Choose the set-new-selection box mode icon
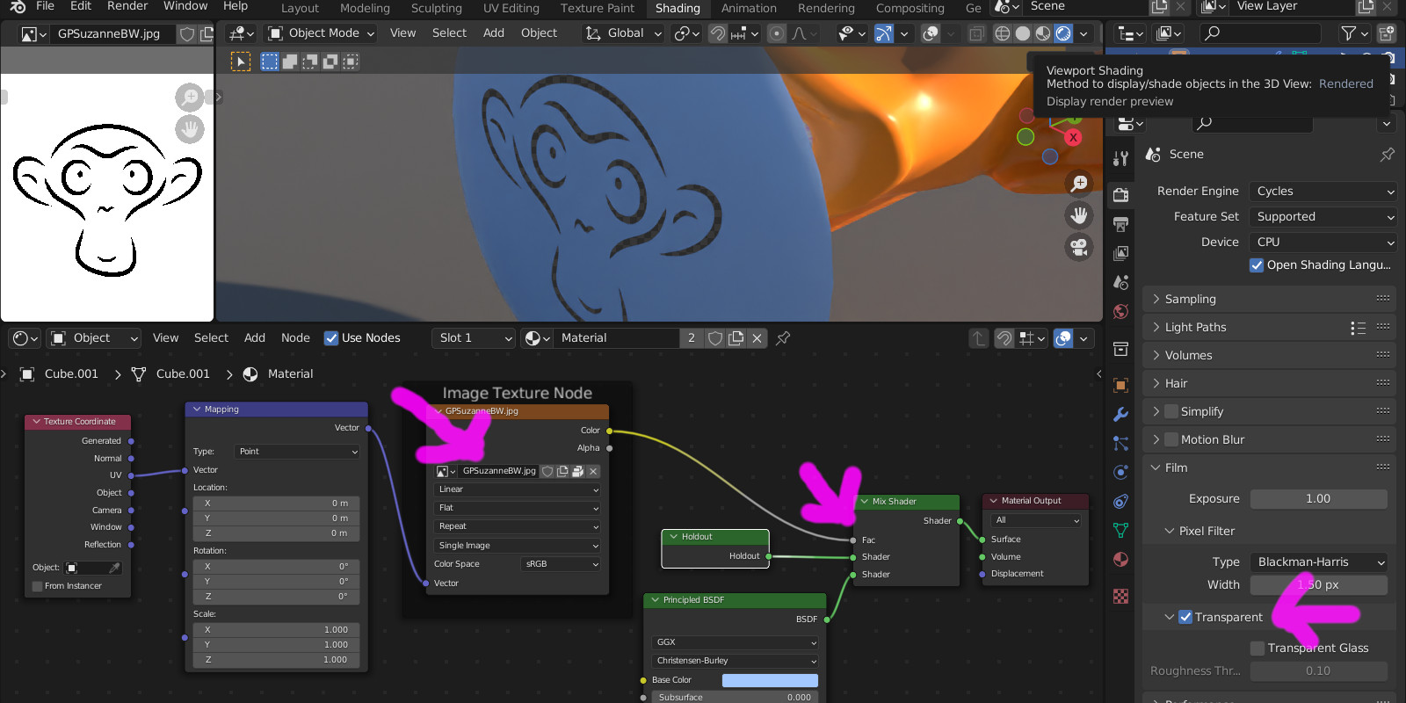The height and width of the screenshot is (703, 1406). click(x=270, y=62)
